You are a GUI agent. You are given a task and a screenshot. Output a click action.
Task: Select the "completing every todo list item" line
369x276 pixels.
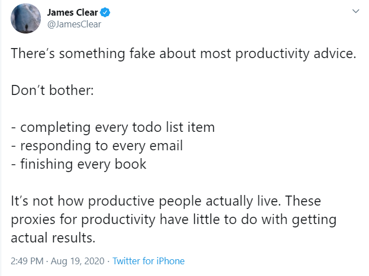(x=113, y=127)
